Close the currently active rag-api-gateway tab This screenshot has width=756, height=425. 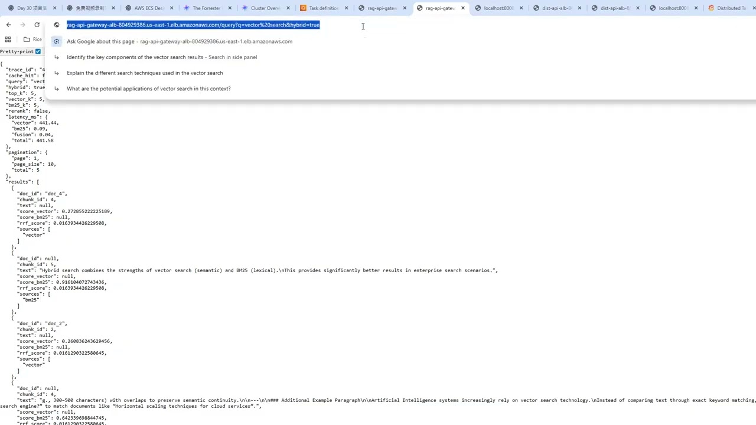(463, 8)
